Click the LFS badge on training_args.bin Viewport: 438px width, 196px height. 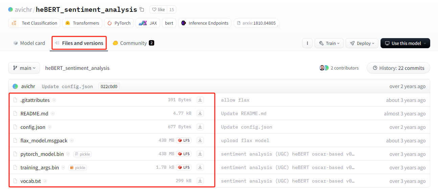click(184, 167)
